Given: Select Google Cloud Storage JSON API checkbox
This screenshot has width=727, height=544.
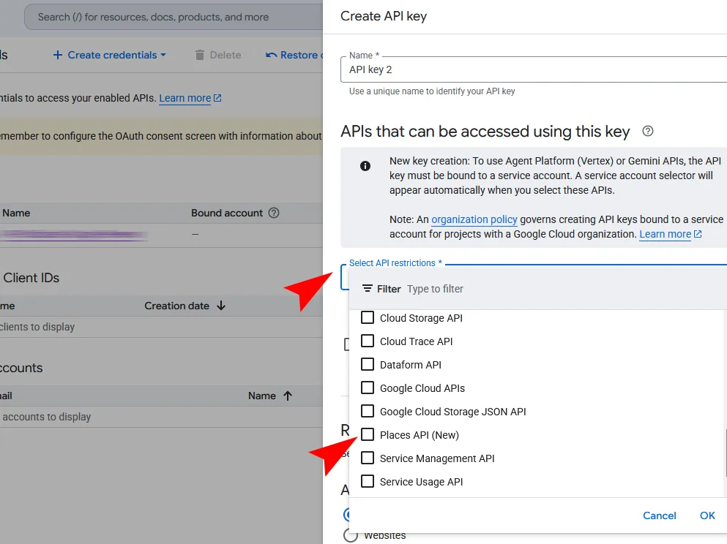Looking at the screenshot, I should [x=368, y=411].
